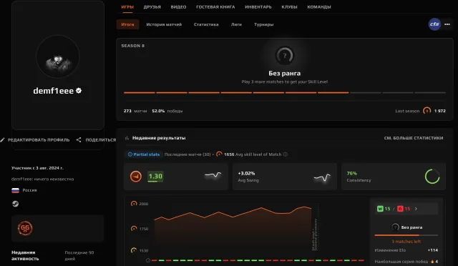Image resolution: width=458 pixels, height=266 pixels.
Task: Click the 52.0% победы stat
Action: click(x=167, y=111)
